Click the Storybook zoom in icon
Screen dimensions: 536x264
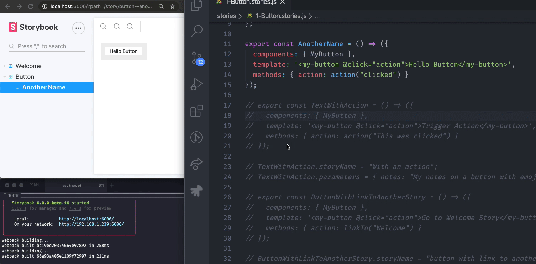[103, 26]
